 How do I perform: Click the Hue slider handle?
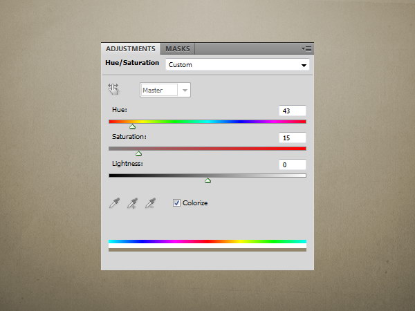coord(133,126)
